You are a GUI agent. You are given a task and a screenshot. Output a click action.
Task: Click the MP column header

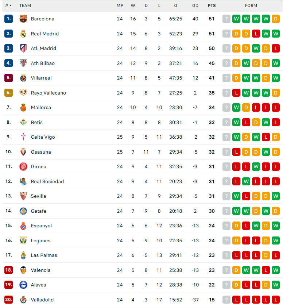click(x=120, y=6)
